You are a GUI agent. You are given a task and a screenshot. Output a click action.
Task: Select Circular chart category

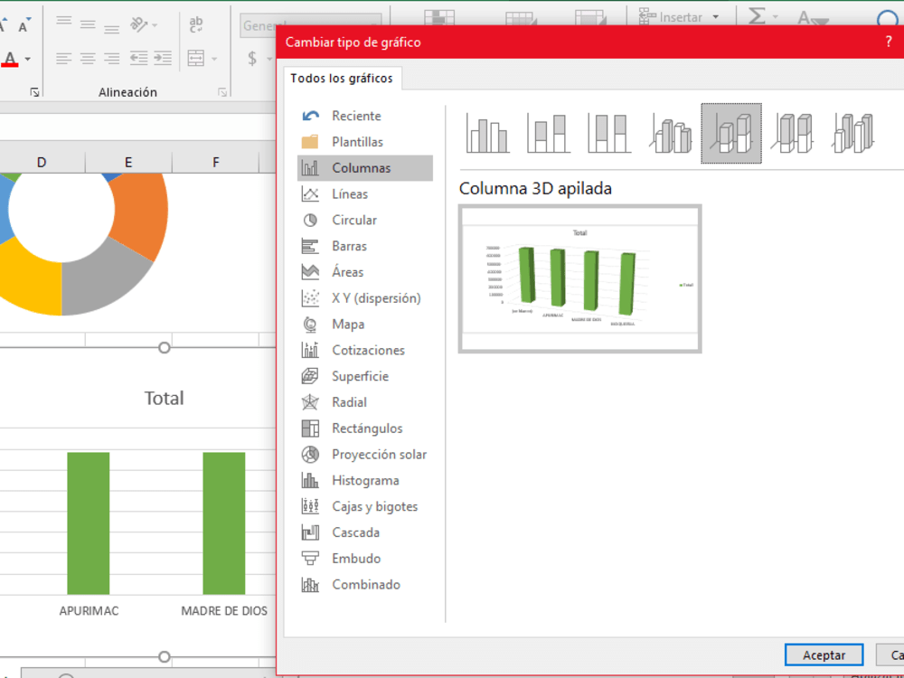tap(365, 221)
